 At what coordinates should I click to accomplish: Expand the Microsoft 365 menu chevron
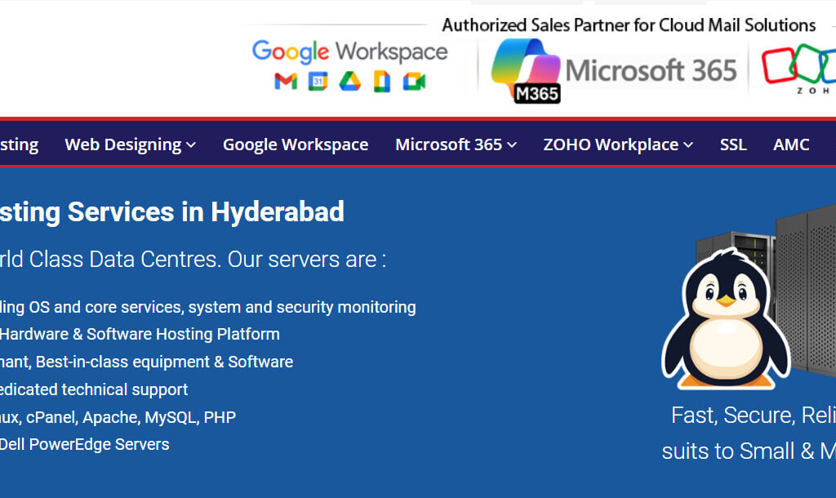512,145
